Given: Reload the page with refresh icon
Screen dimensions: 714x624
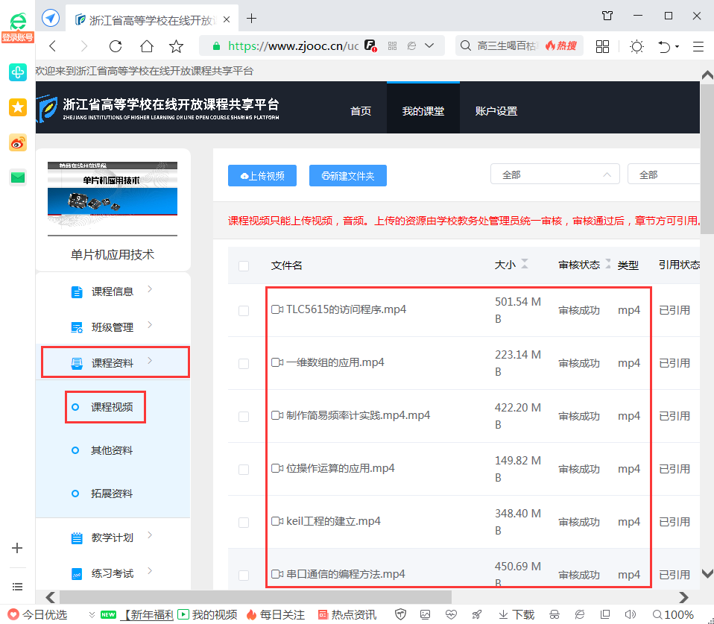Looking at the screenshot, I should (x=116, y=46).
